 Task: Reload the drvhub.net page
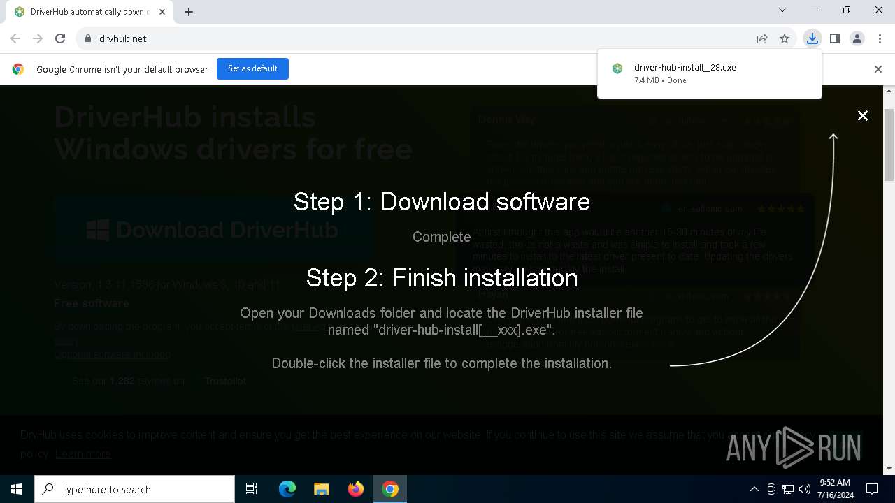click(60, 38)
